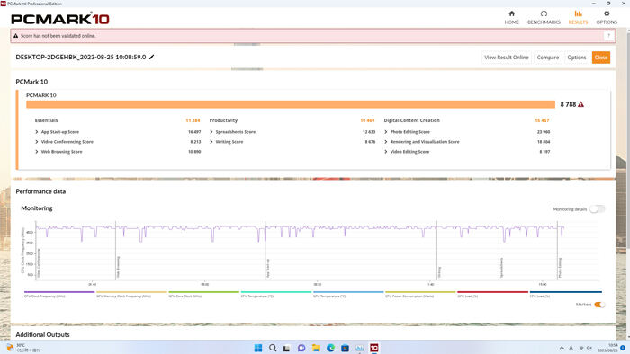Turn off the Markers toggle
Viewport: 630px width, 354px height.
599,305
